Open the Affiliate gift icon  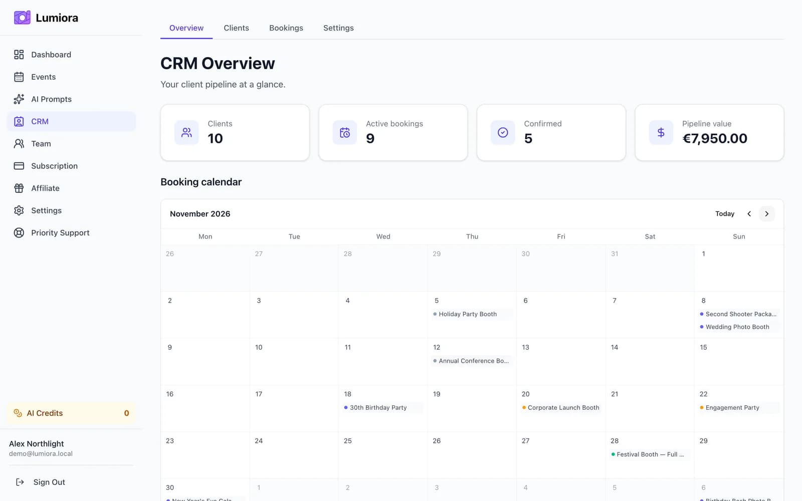[x=19, y=188]
